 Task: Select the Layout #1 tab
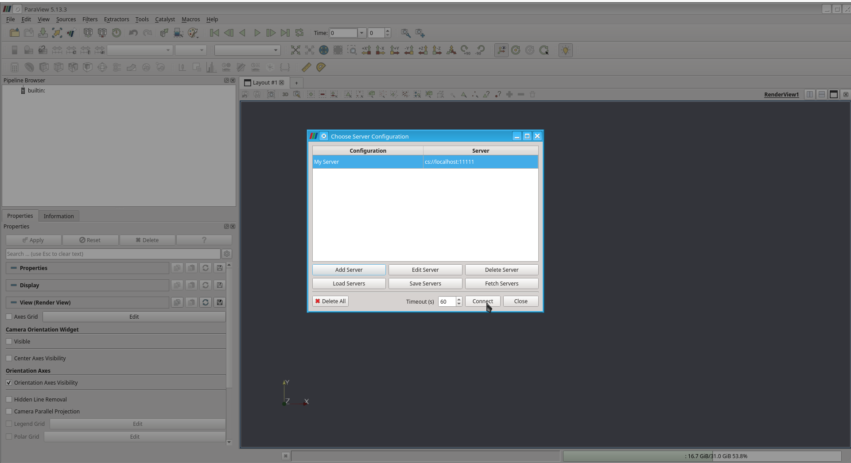[x=264, y=82]
